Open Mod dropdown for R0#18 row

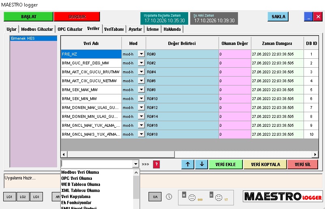141,134
